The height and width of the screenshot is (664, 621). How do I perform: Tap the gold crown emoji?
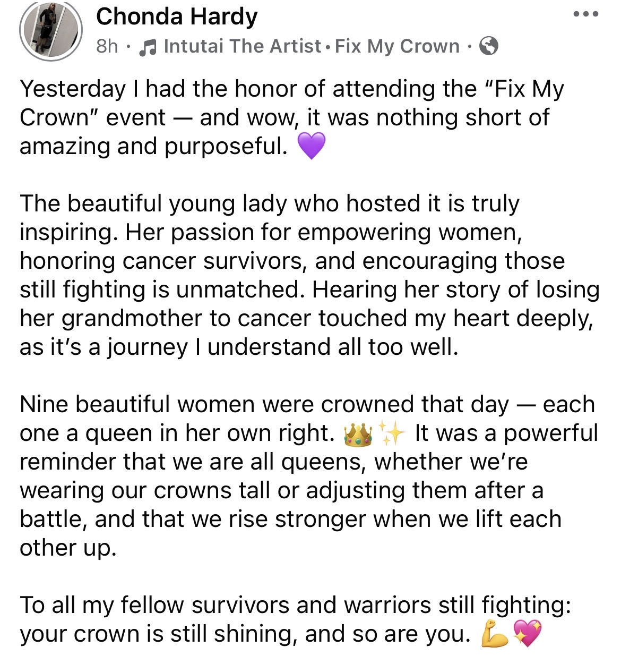point(358,434)
